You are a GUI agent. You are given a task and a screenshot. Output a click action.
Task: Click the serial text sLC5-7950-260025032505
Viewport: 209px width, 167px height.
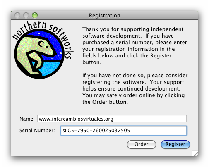96,130
